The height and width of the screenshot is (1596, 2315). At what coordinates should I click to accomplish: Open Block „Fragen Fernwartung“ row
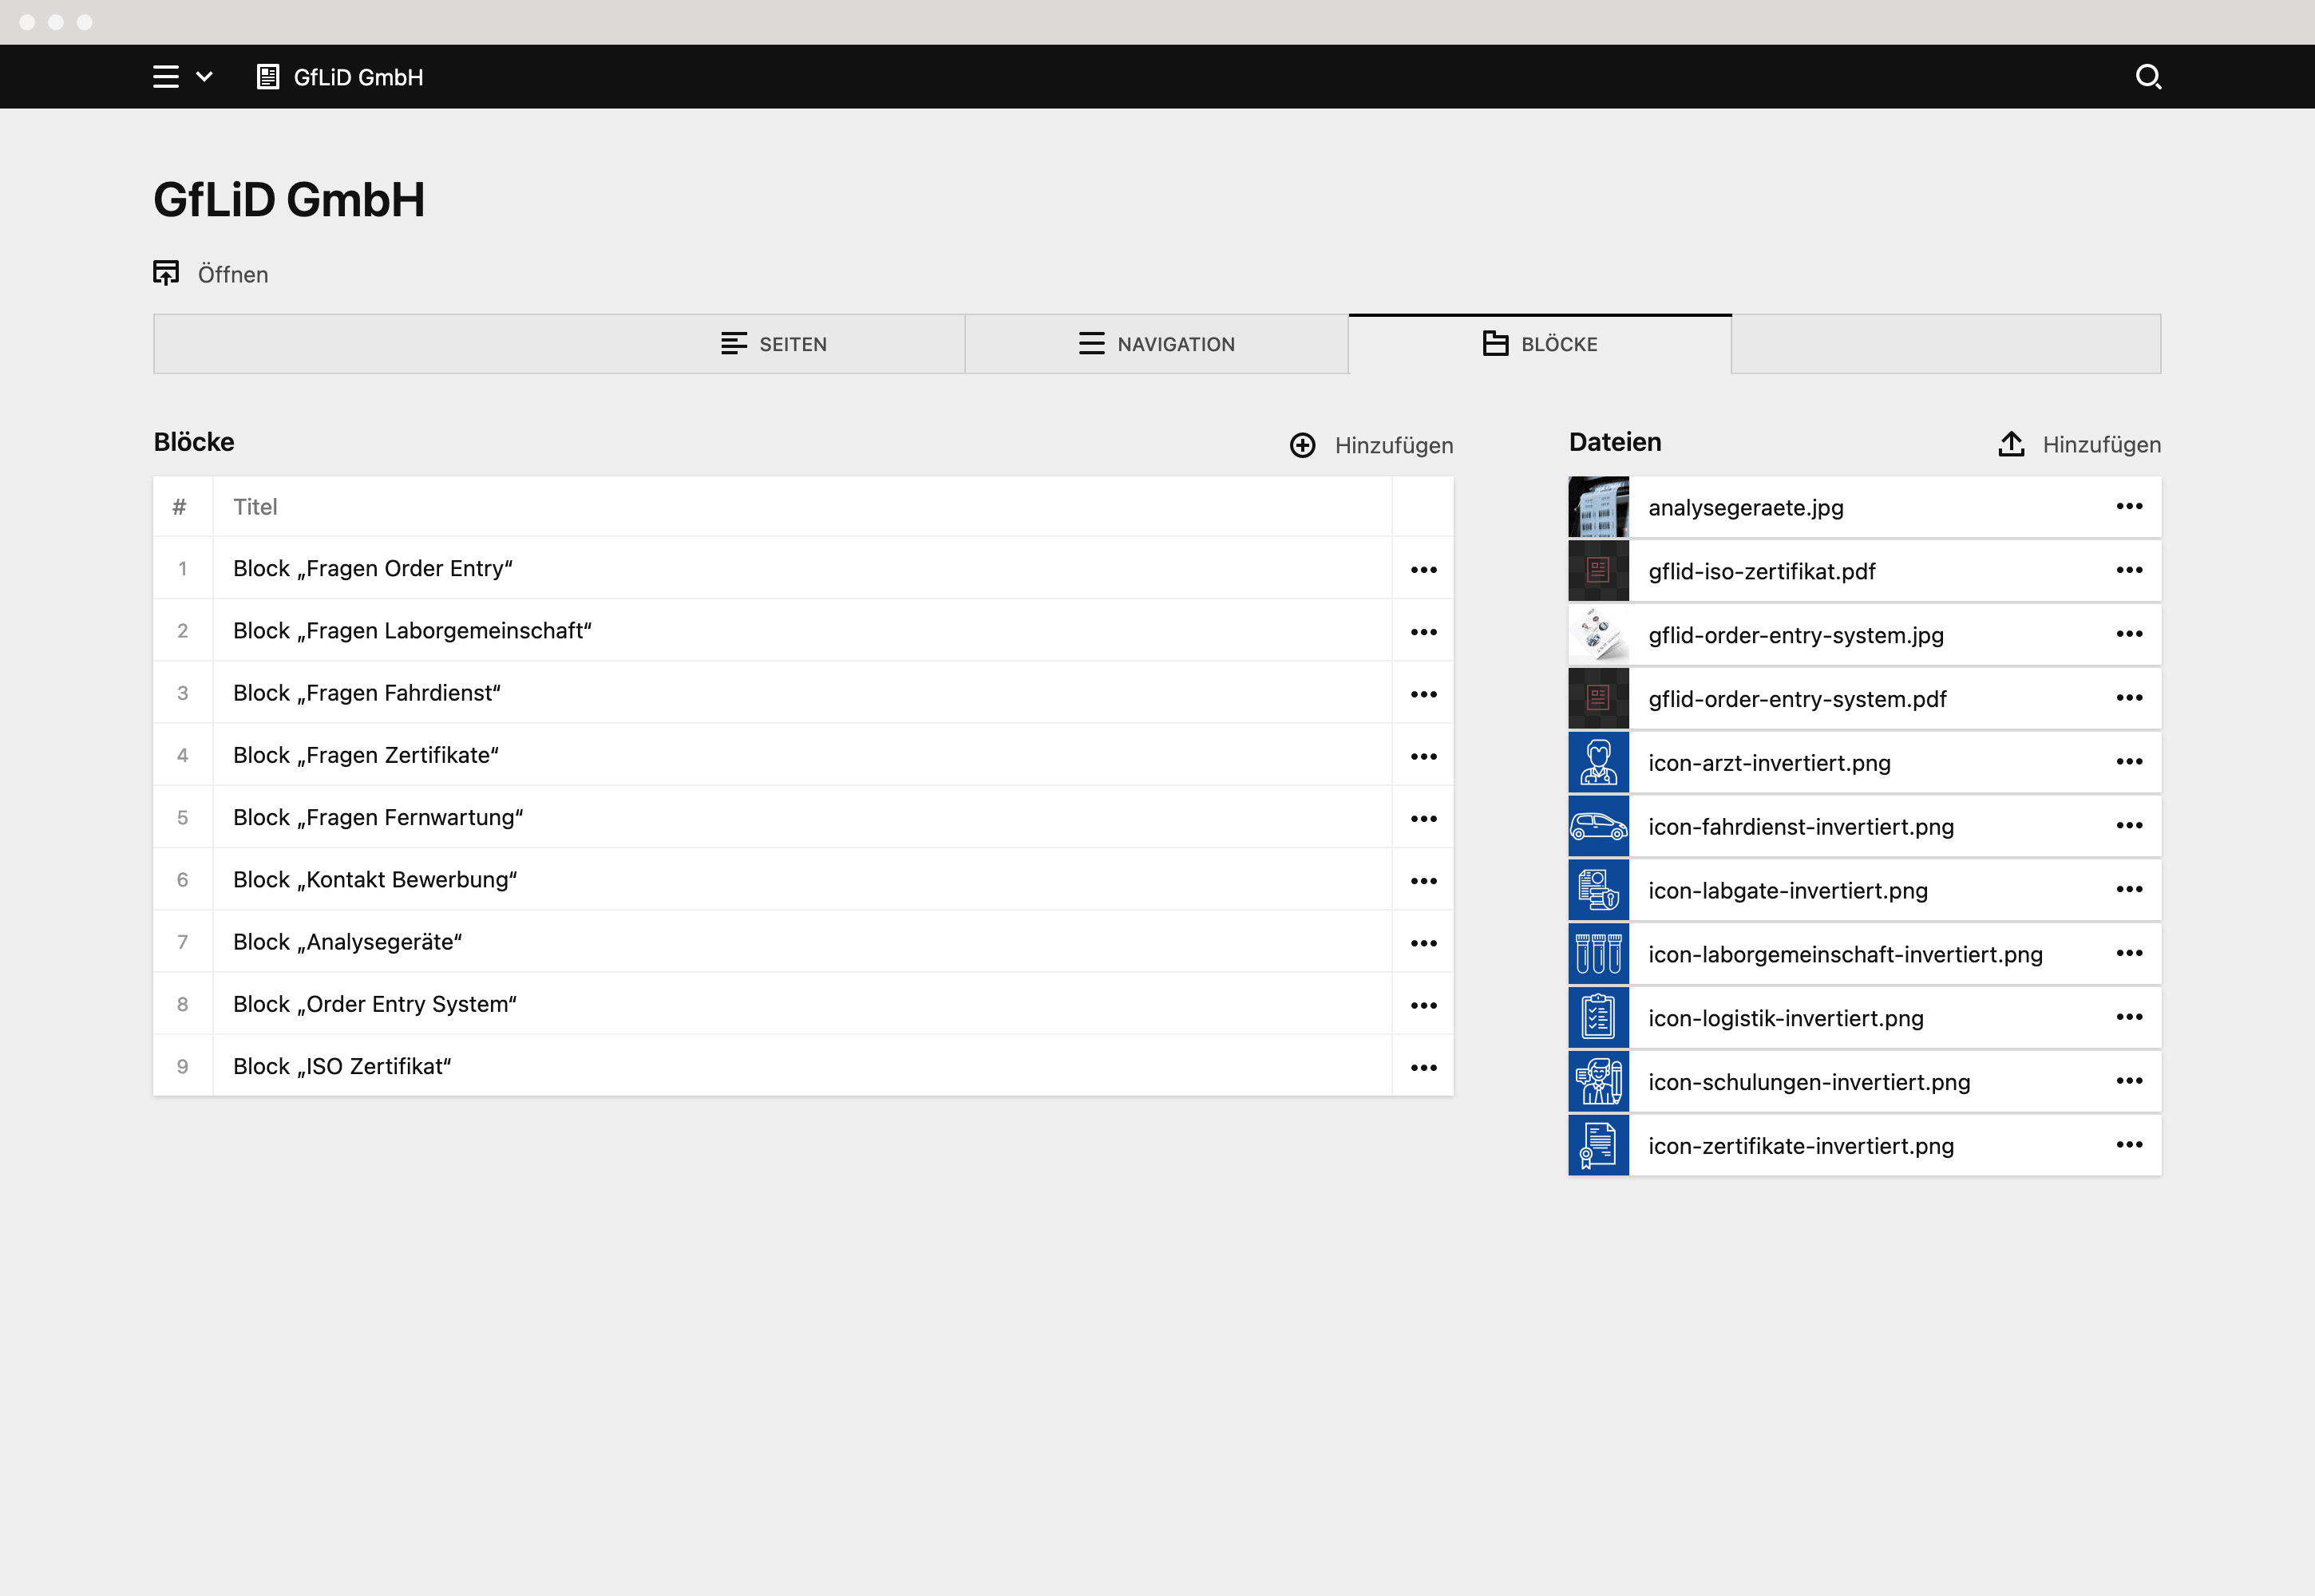click(x=803, y=817)
